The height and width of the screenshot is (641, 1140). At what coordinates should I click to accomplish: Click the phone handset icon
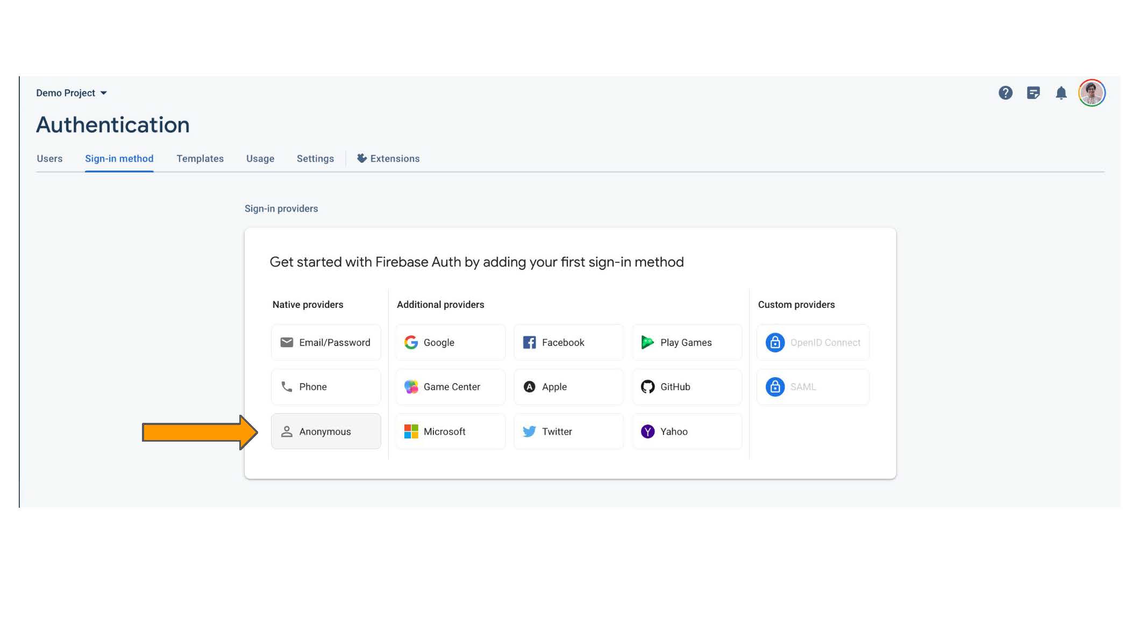pos(287,387)
